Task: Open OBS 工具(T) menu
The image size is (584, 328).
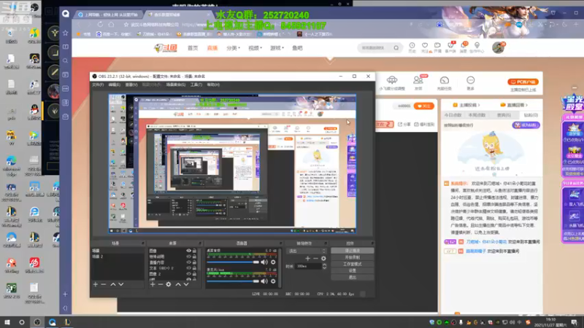Action: pyautogui.click(x=196, y=85)
